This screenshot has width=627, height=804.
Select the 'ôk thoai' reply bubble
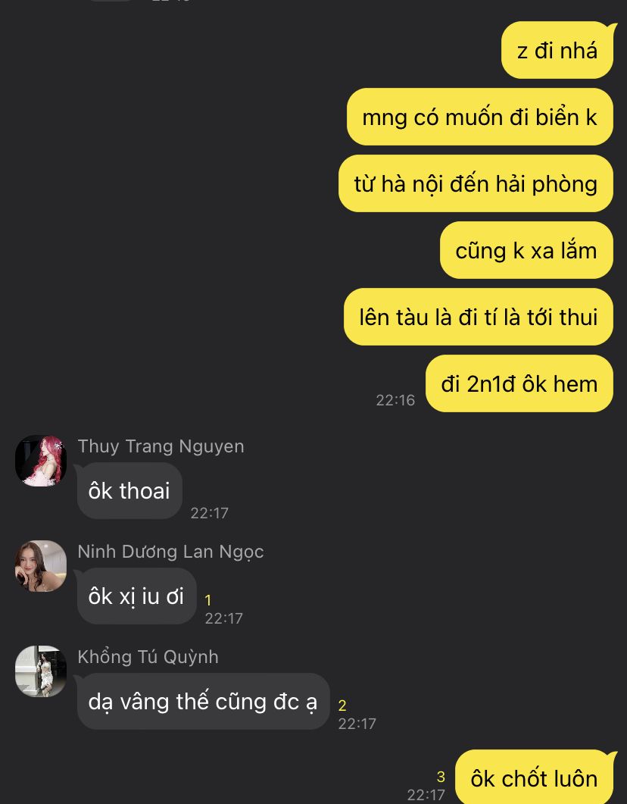coord(129,491)
